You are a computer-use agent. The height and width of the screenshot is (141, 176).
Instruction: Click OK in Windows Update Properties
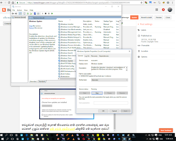click(103, 111)
